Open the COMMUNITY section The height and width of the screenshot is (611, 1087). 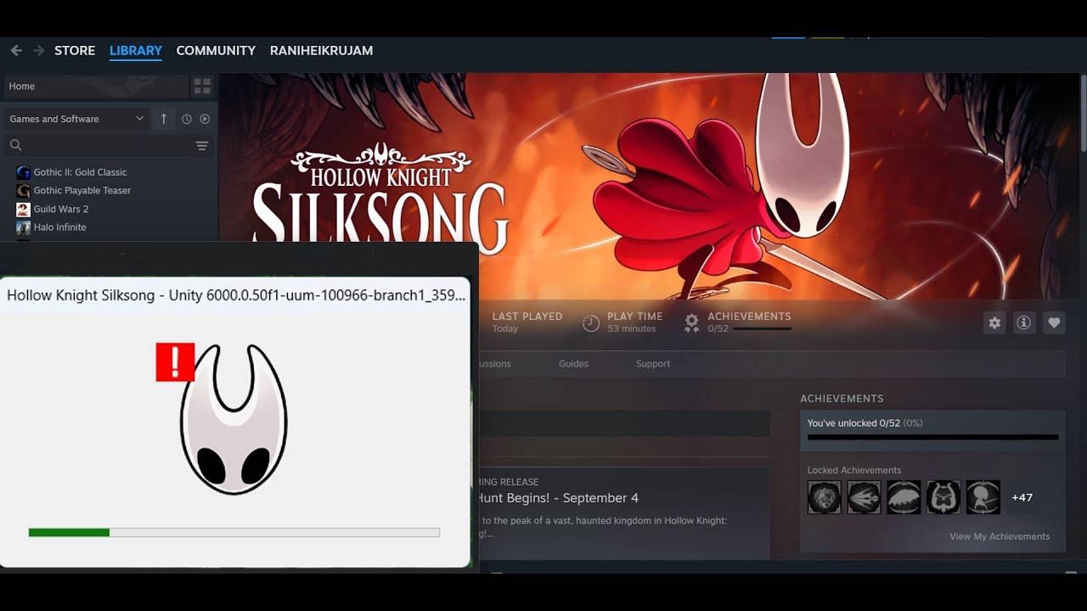216,51
